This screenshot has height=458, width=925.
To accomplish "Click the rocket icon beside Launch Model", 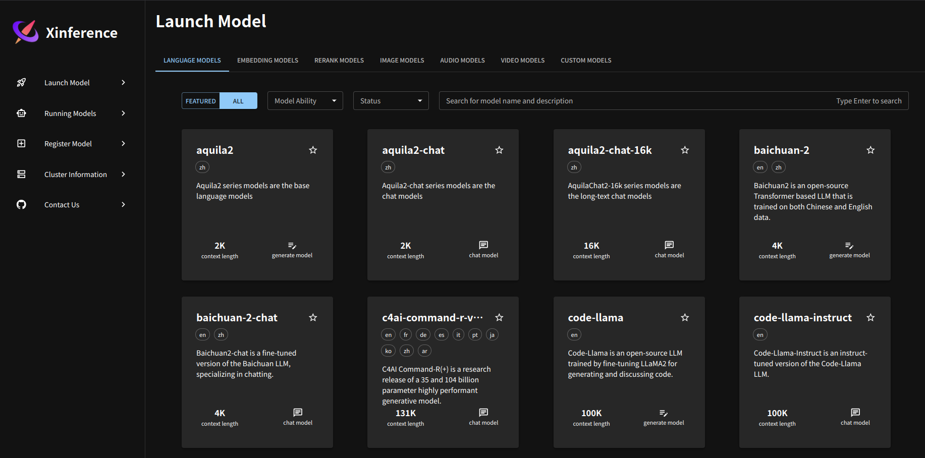I will tap(21, 83).
